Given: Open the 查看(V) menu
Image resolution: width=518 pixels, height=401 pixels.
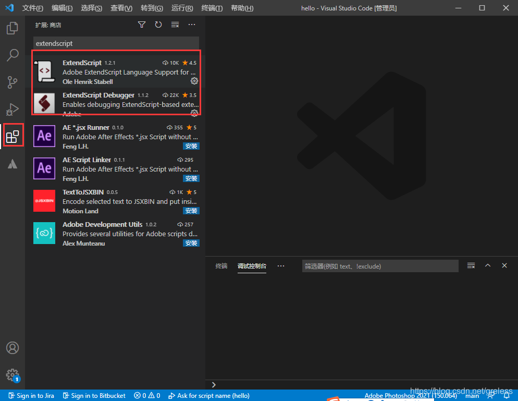Looking at the screenshot, I should coord(121,8).
